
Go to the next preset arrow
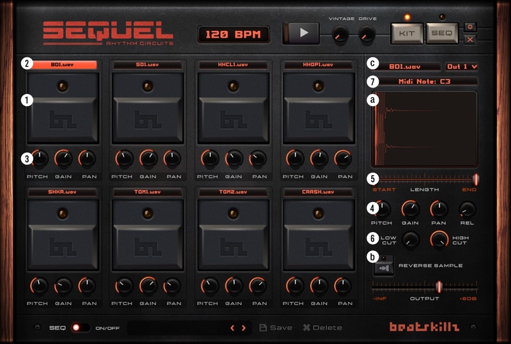243,327
